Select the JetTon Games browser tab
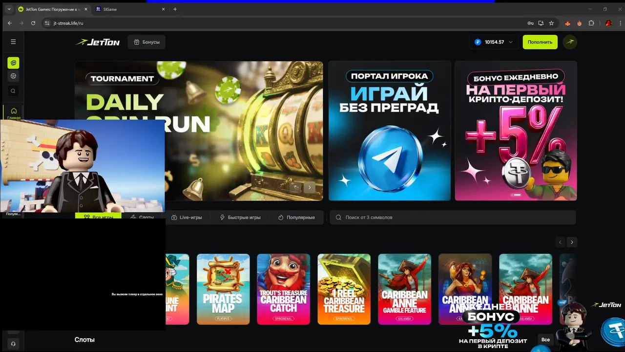The height and width of the screenshot is (352, 625). pyautogui.click(x=52, y=9)
